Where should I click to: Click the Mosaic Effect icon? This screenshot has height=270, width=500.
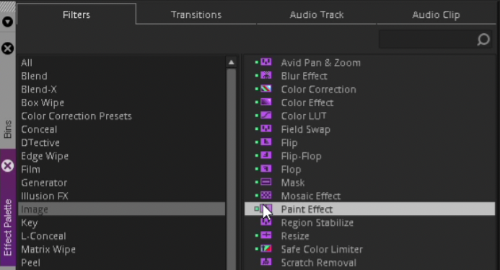click(x=266, y=196)
